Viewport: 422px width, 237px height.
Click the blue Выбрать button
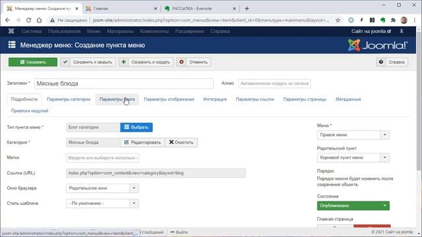coord(136,127)
